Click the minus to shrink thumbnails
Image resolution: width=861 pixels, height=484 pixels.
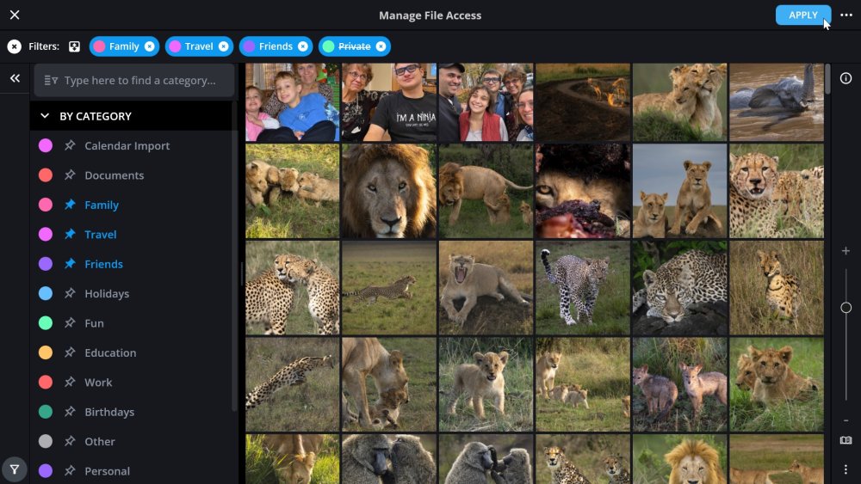(846, 420)
